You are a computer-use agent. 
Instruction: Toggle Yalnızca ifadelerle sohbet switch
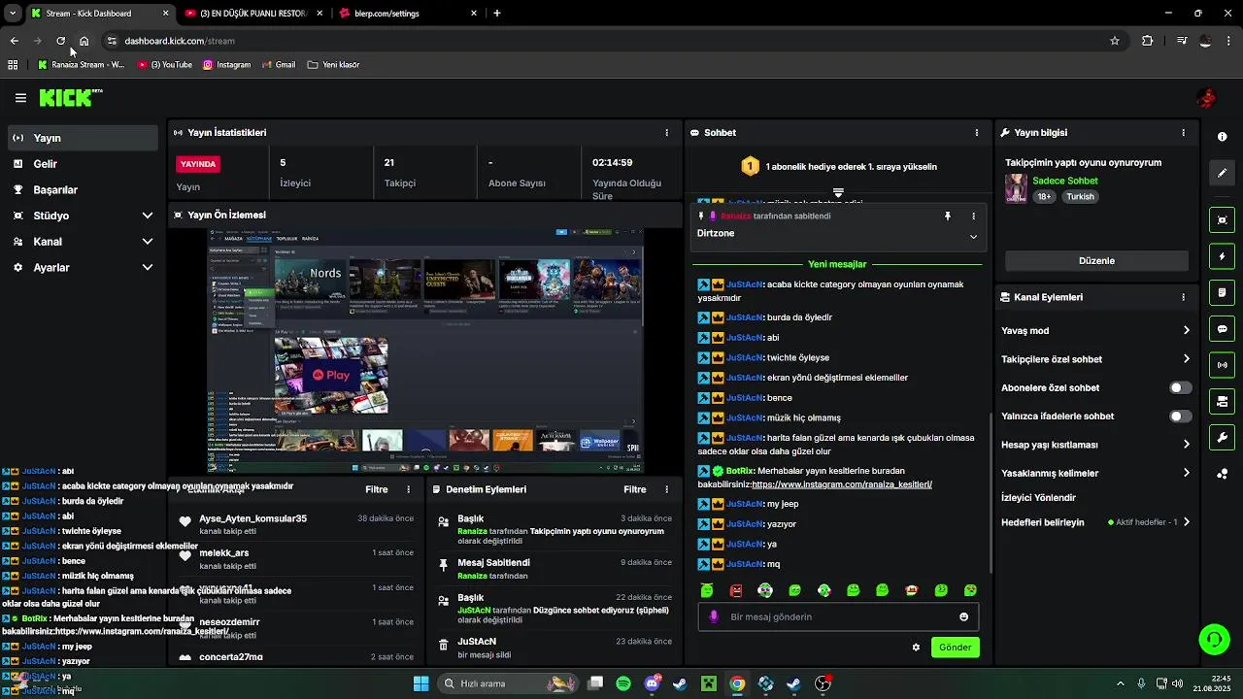[1180, 416]
